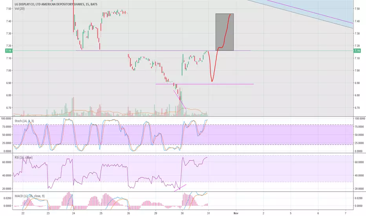
Task: Select the purple horizontal line near 6.90
Action: [205, 84]
